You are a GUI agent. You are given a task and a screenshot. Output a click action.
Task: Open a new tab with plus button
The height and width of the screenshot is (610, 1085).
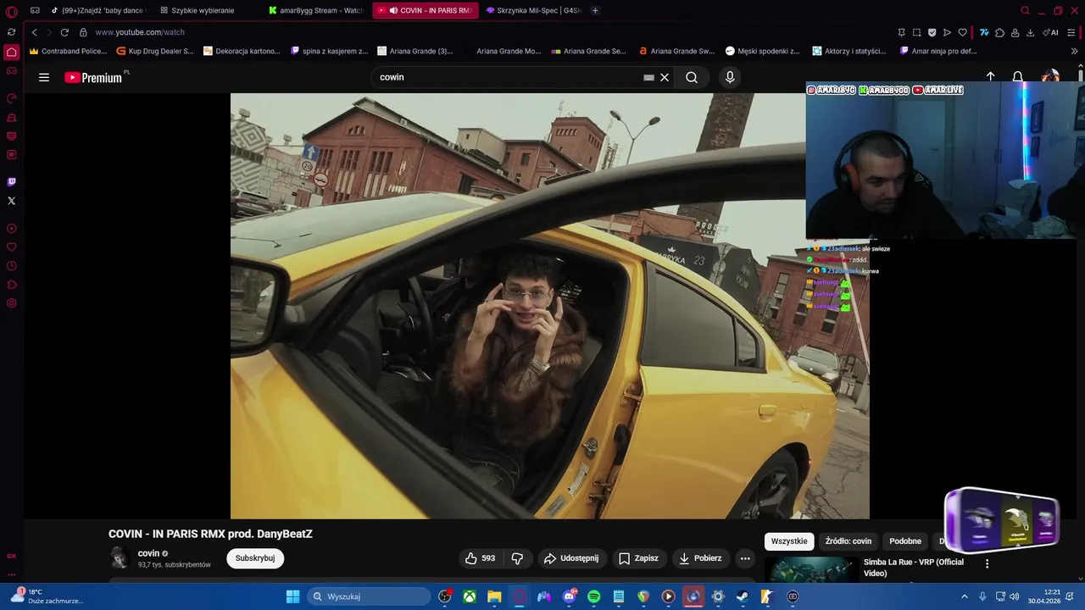pos(595,10)
